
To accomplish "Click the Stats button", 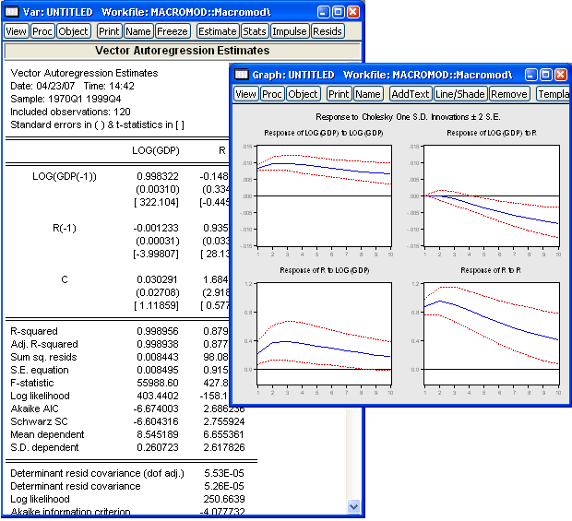I will 255,31.
